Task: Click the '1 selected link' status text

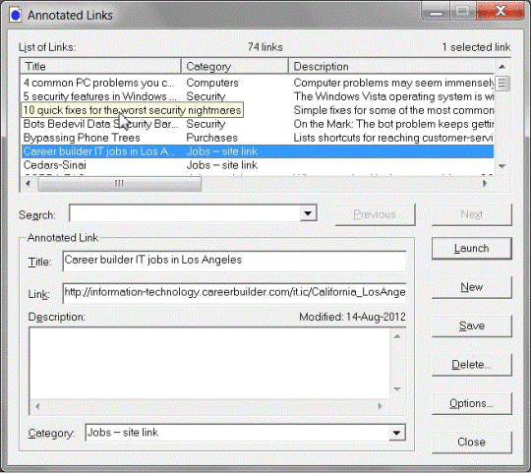Action: point(477,47)
